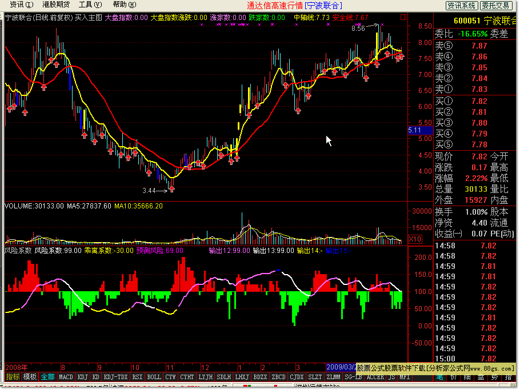Switch to the CYHT indicator

coord(187,377)
